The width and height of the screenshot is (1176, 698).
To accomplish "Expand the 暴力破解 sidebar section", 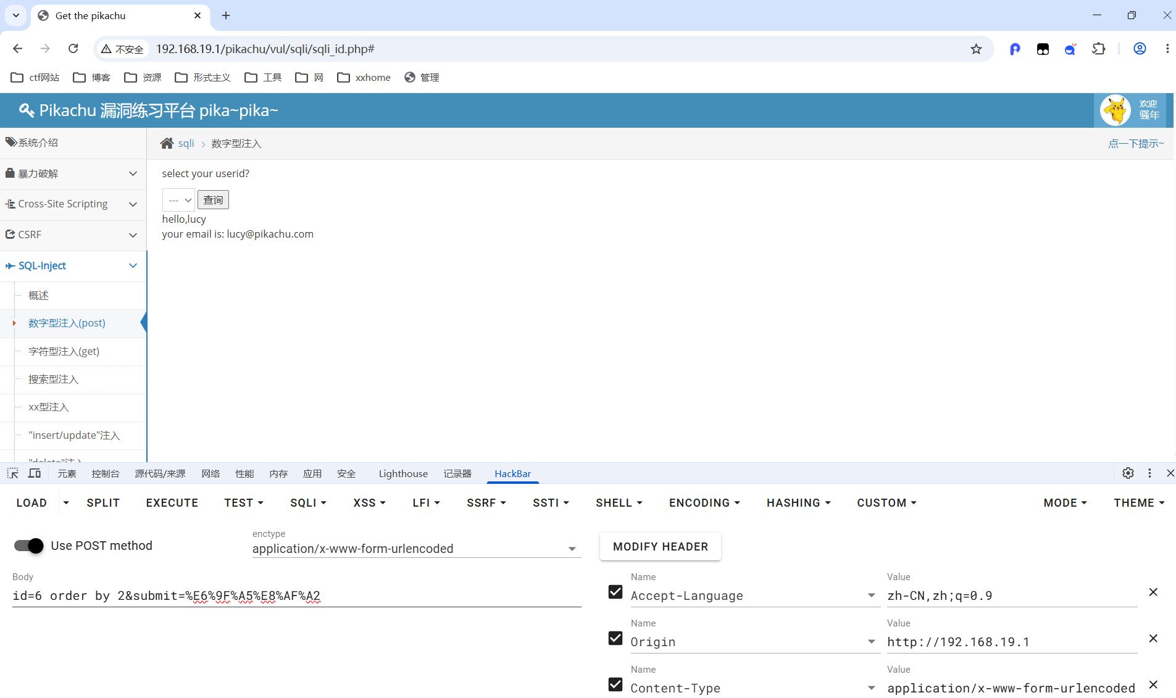I will click(x=73, y=173).
